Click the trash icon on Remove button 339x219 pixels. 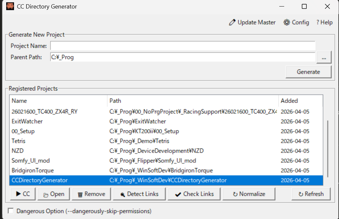[x=80, y=195]
